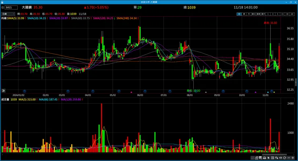Click the split-panel layout icon
This screenshot has height=161, width=298.
[x=273, y=158]
